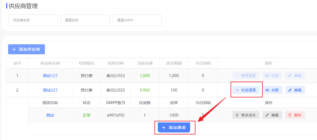
Task: Focus the 供应商名称 search field
Action: 33,20
